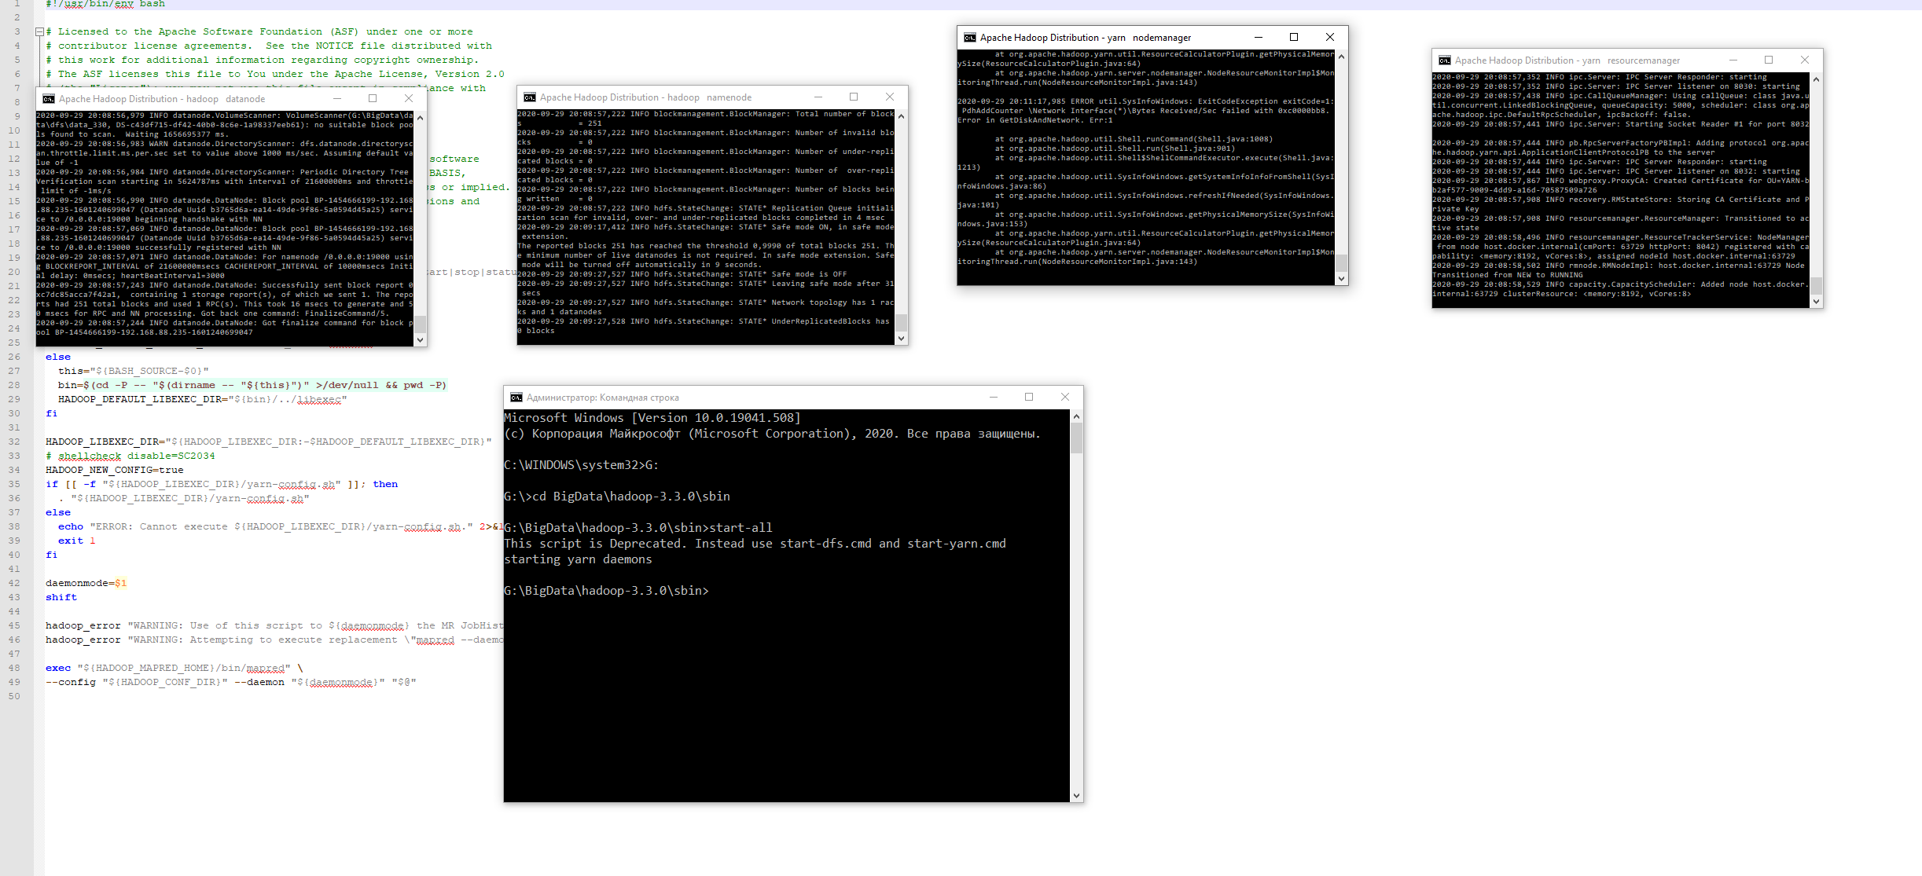
Task: Click 'starting yarn daemons' output line
Action: coord(578,559)
